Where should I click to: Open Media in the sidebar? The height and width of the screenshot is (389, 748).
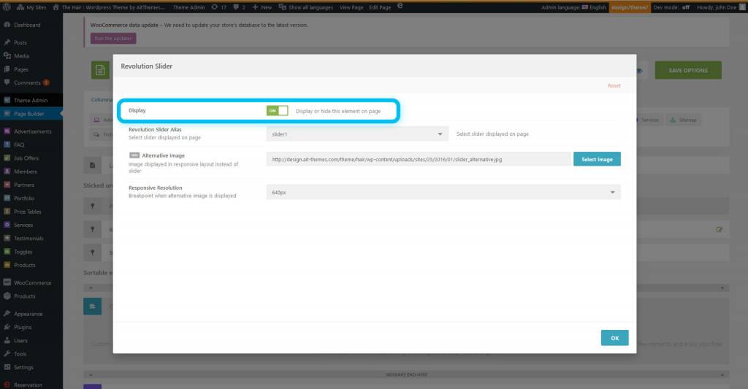(21, 55)
